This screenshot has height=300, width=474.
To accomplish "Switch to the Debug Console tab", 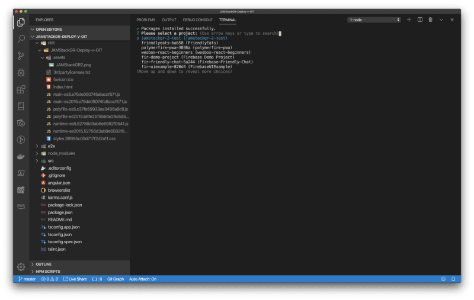I will click(197, 20).
